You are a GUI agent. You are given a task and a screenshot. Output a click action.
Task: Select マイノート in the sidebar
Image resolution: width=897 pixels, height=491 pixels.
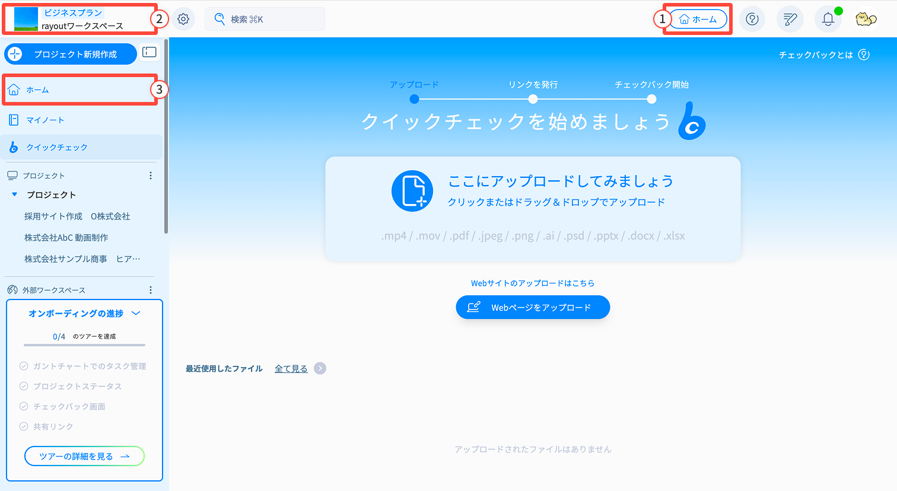click(82, 120)
